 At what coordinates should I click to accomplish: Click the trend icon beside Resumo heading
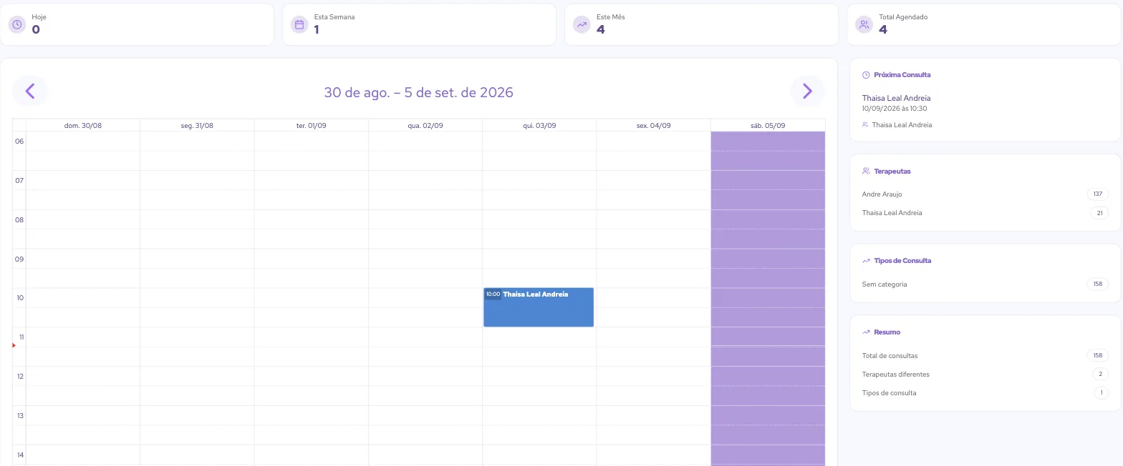click(x=866, y=332)
